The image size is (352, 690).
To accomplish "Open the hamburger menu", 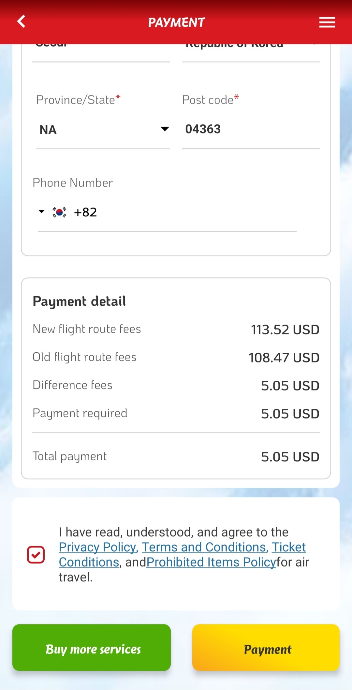I will 327,22.
